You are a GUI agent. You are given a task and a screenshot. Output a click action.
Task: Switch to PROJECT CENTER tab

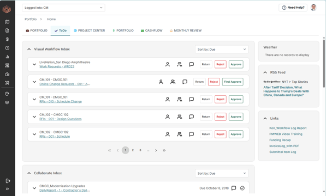89,30
